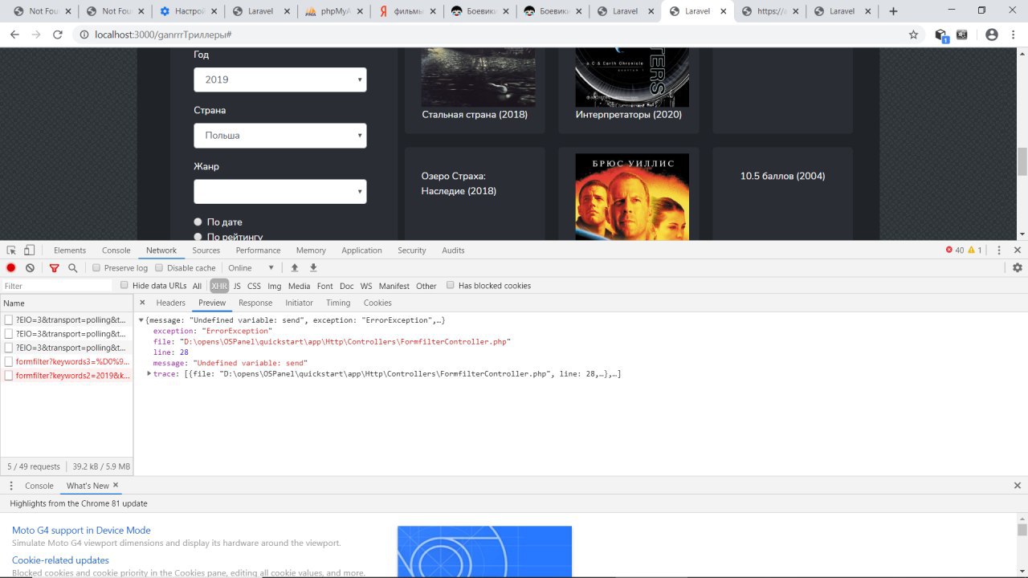Image resolution: width=1028 pixels, height=578 pixels.
Task: Open the Response tab of request
Action: pos(255,303)
